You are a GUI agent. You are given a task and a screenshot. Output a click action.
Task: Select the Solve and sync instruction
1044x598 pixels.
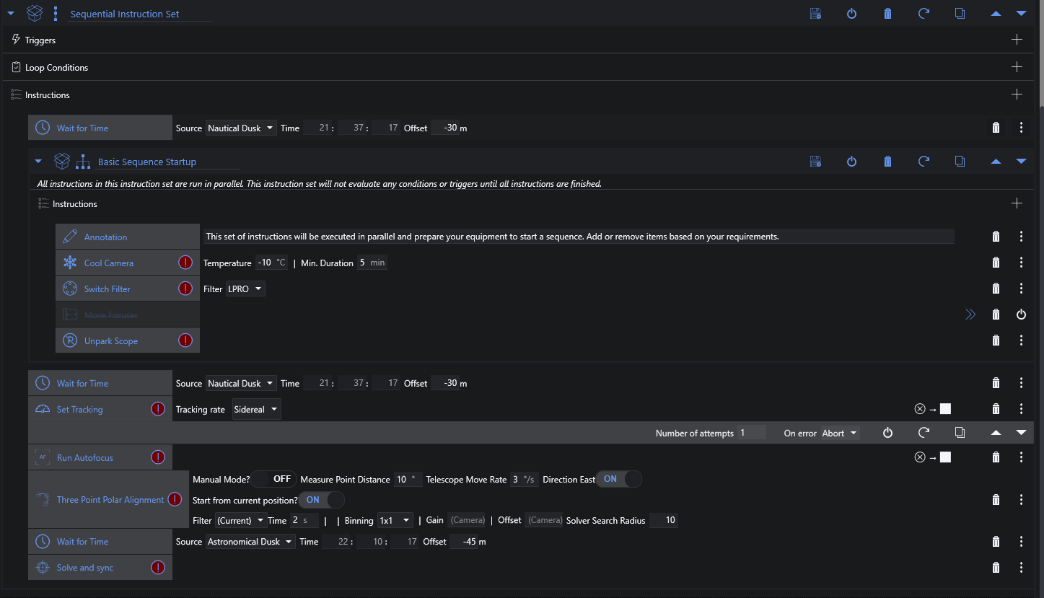(x=85, y=568)
